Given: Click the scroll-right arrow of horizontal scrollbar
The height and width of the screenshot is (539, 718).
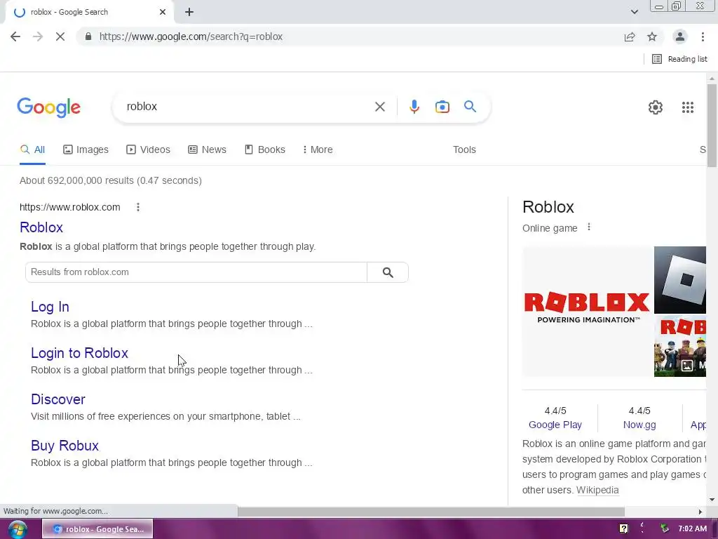Looking at the screenshot, I should tap(700, 512).
